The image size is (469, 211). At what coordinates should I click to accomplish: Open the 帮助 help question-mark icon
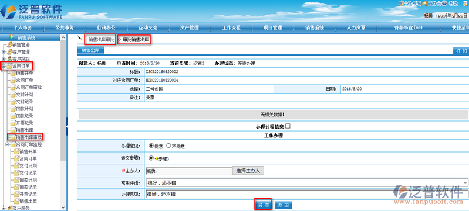444,4
